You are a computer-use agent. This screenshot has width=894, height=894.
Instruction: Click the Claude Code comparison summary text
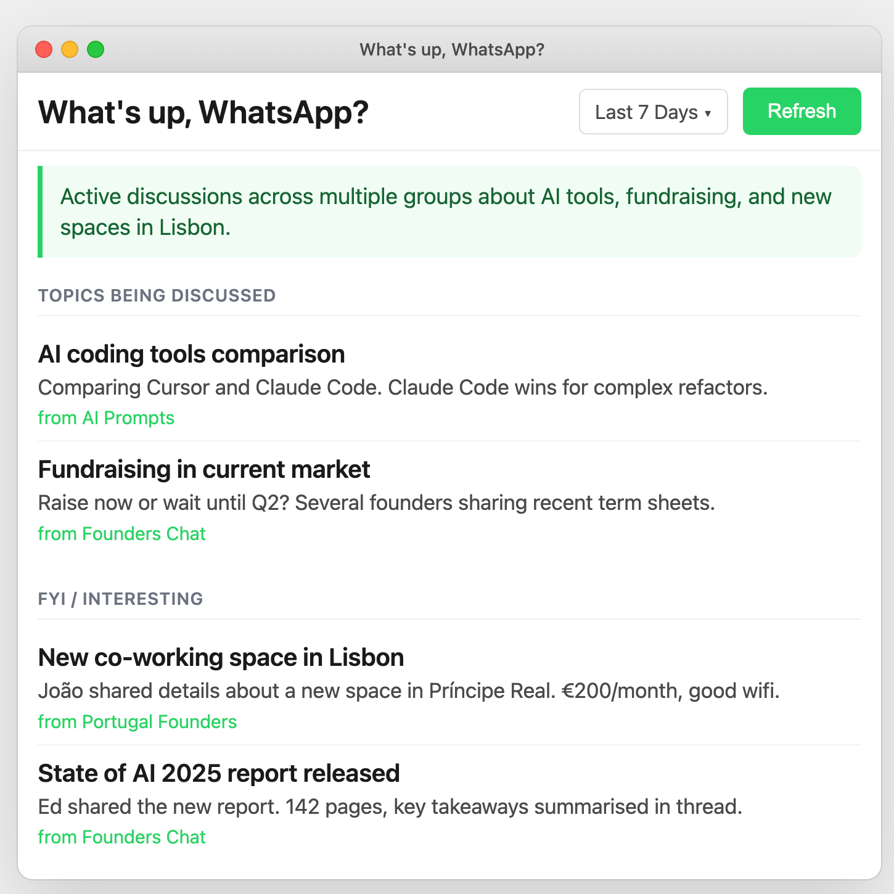click(403, 387)
